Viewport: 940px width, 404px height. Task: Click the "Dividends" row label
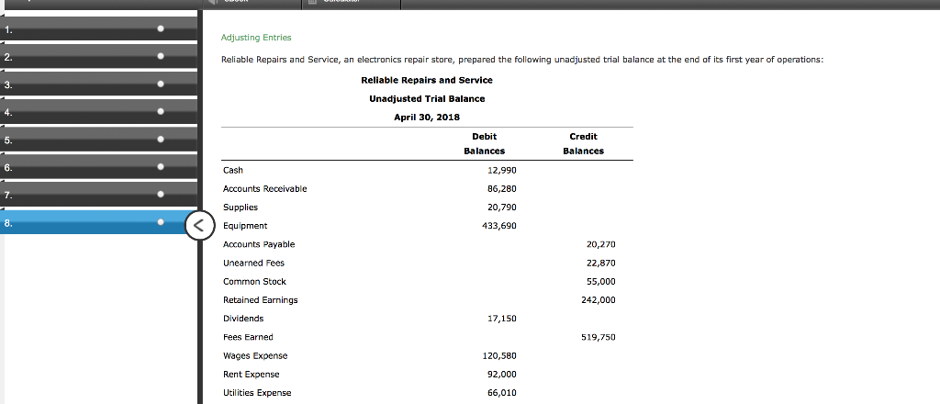coord(242,319)
